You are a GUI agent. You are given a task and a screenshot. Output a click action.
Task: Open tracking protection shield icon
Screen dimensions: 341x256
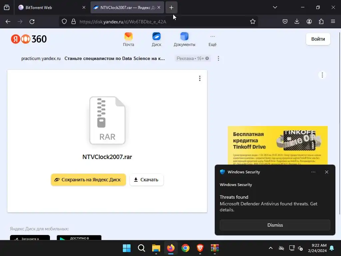(64, 22)
